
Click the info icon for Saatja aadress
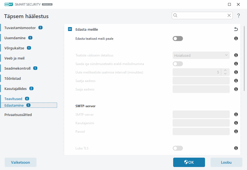[x=236, y=81]
